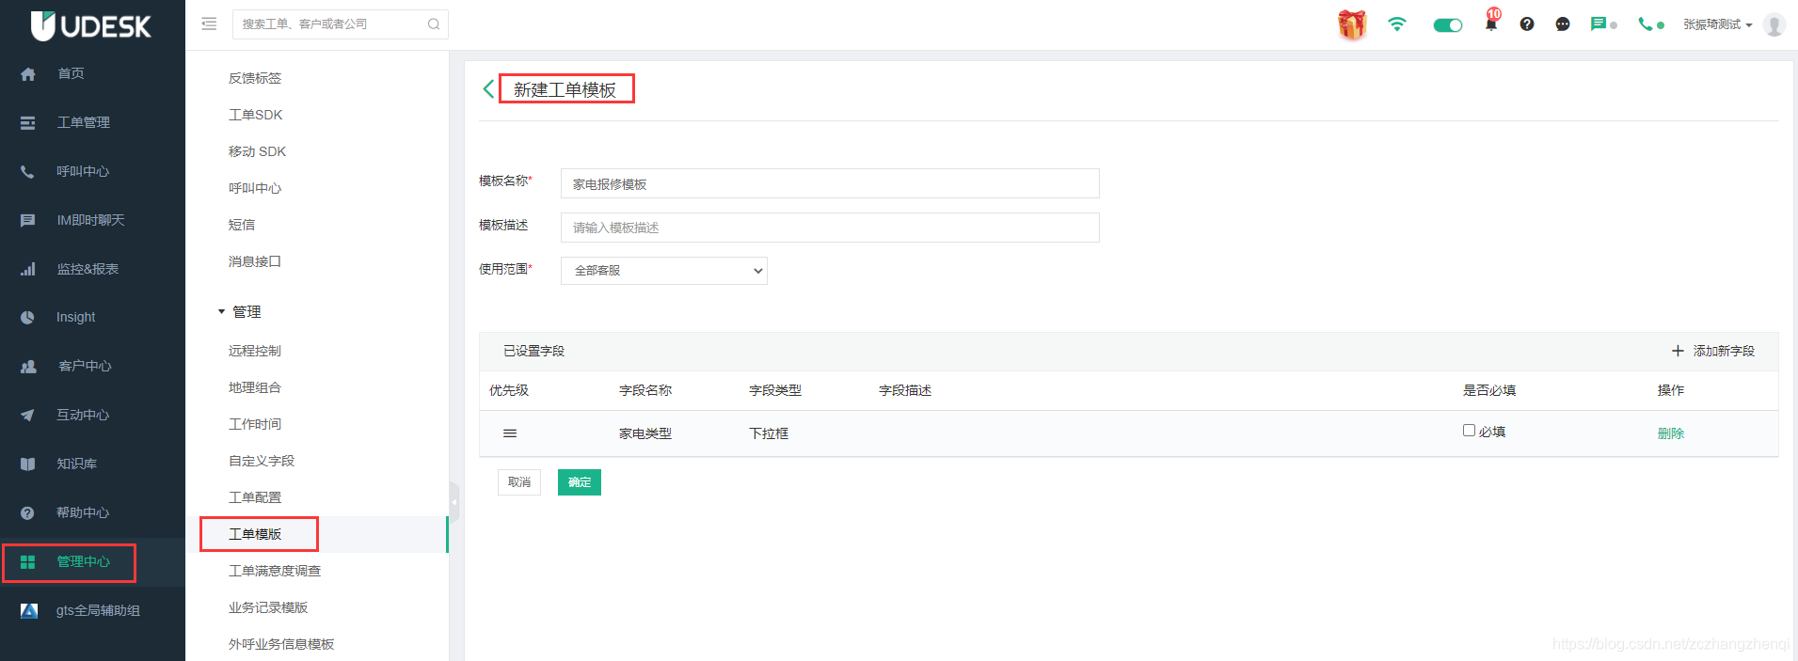Open the gift box icon

tap(1352, 24)
